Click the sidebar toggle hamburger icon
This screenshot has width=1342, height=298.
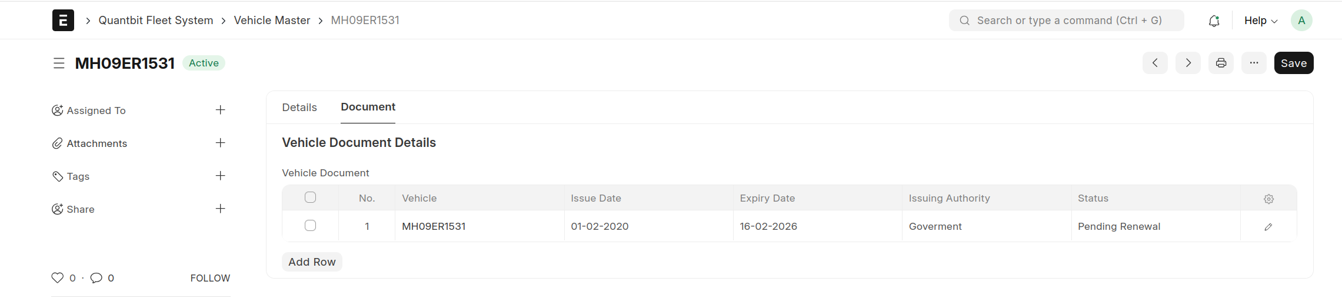(59, 63)
